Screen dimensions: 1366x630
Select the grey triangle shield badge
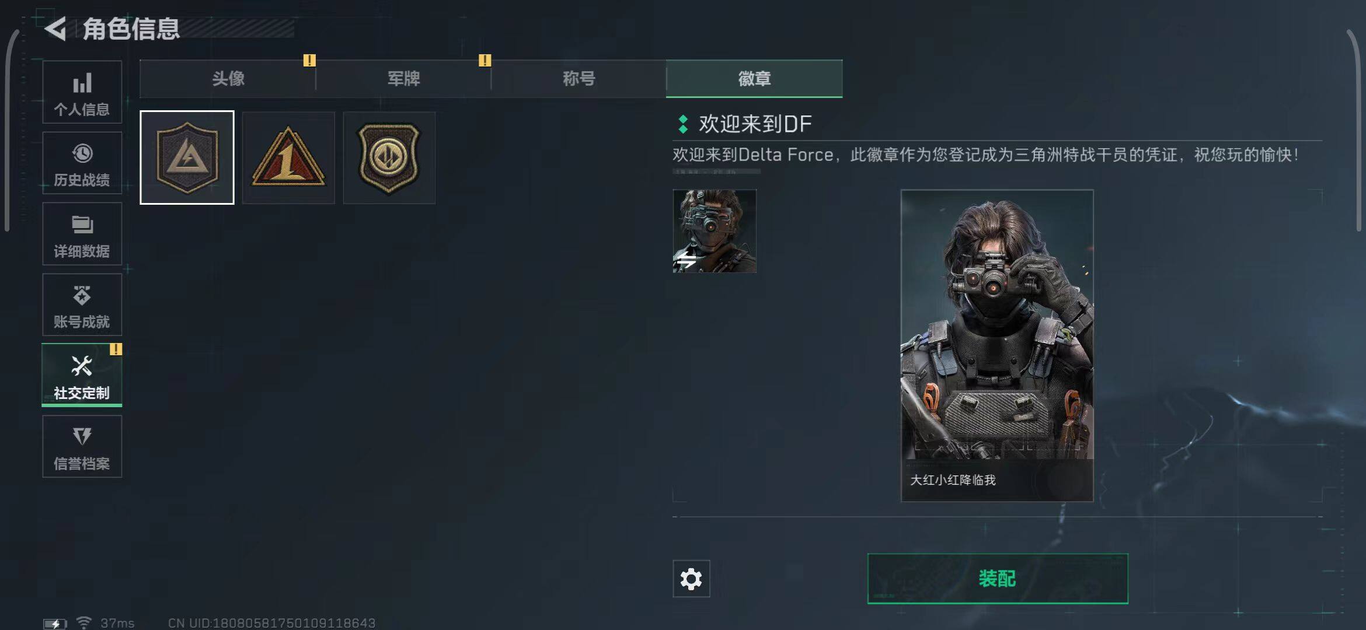pyautogui.click(x=187, y=157)
